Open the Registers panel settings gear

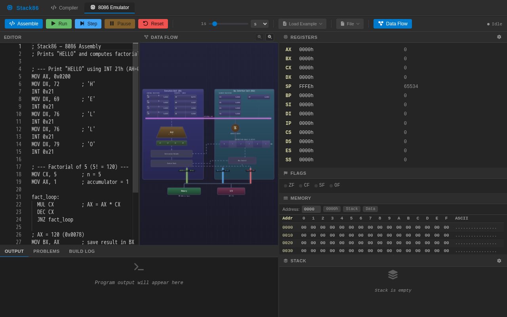pos(499,37)
